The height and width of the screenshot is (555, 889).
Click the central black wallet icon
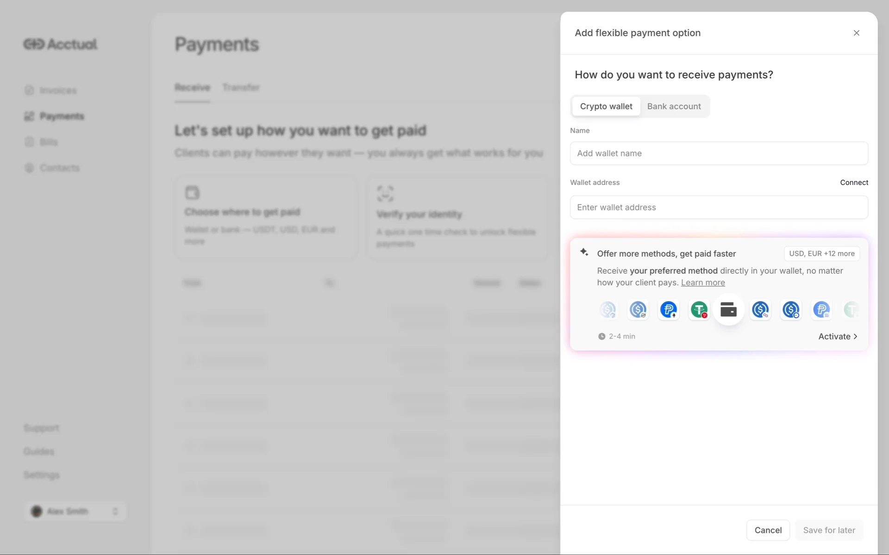point(728,309)
